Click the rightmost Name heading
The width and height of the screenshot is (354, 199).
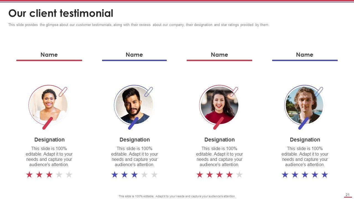pos(305,55)
